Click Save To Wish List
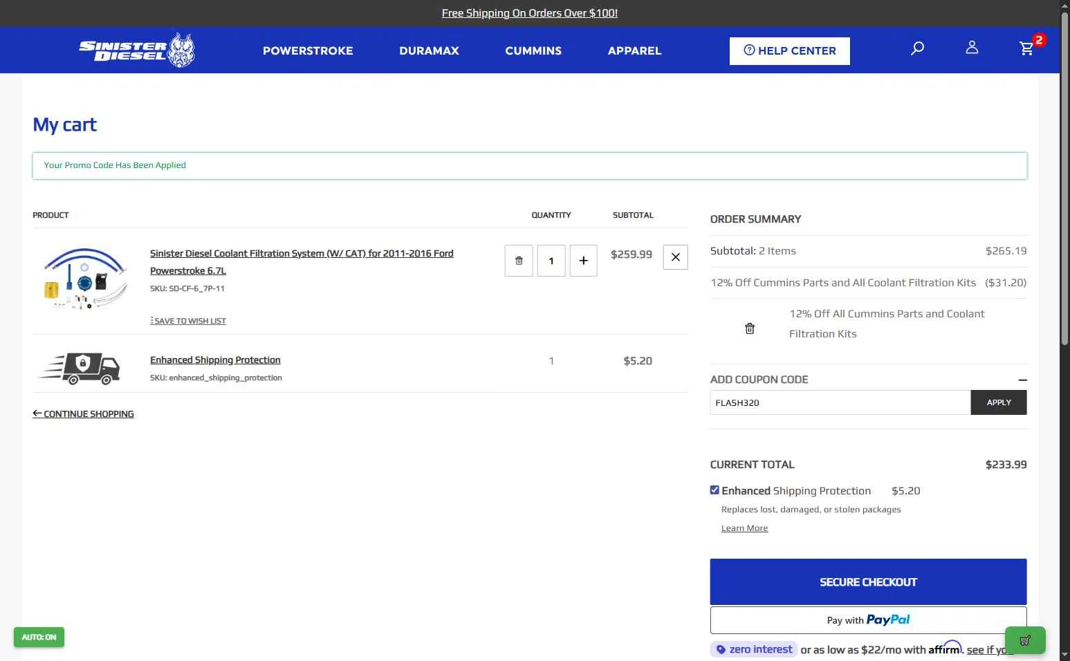 point(188,321)
